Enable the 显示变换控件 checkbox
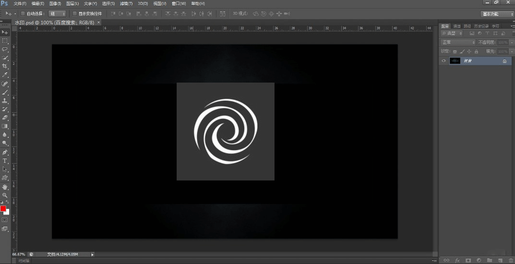 pos(74,14)
